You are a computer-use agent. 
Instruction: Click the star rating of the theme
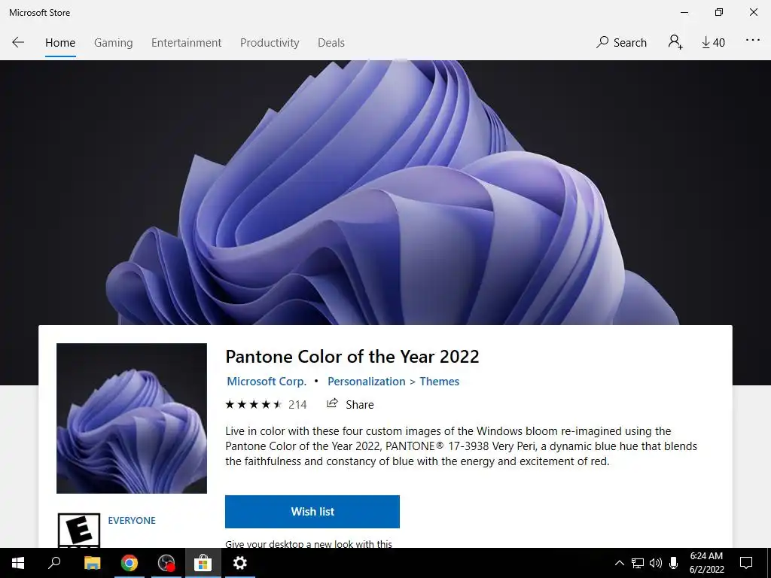point(254,404)
